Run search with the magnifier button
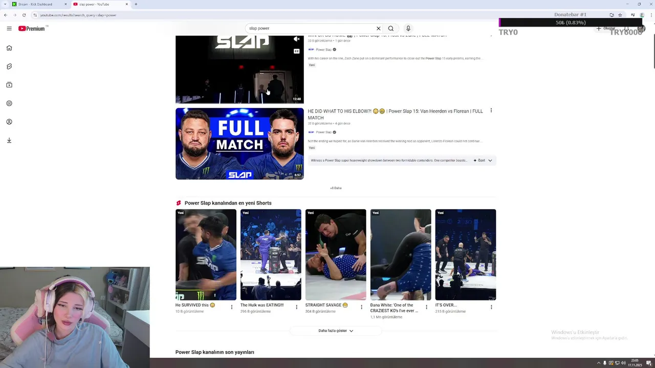This screenshot has width=655, height=368. coord(390,29)
